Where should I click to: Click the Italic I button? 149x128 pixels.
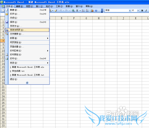coord(146,10)
